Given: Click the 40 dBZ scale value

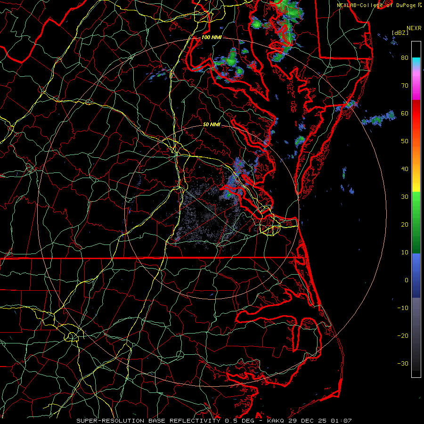Looking at the screenshot, I should point(405,169).
